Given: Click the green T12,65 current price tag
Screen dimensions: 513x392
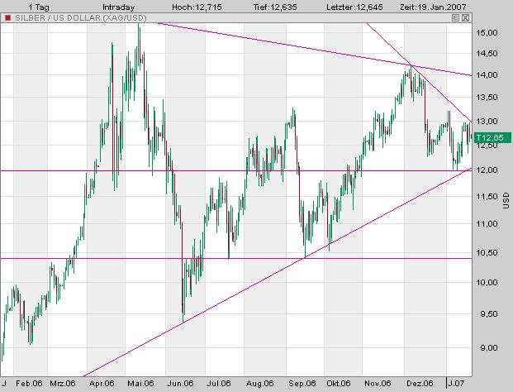Looking at the screenshot, I should click(492, 137).
